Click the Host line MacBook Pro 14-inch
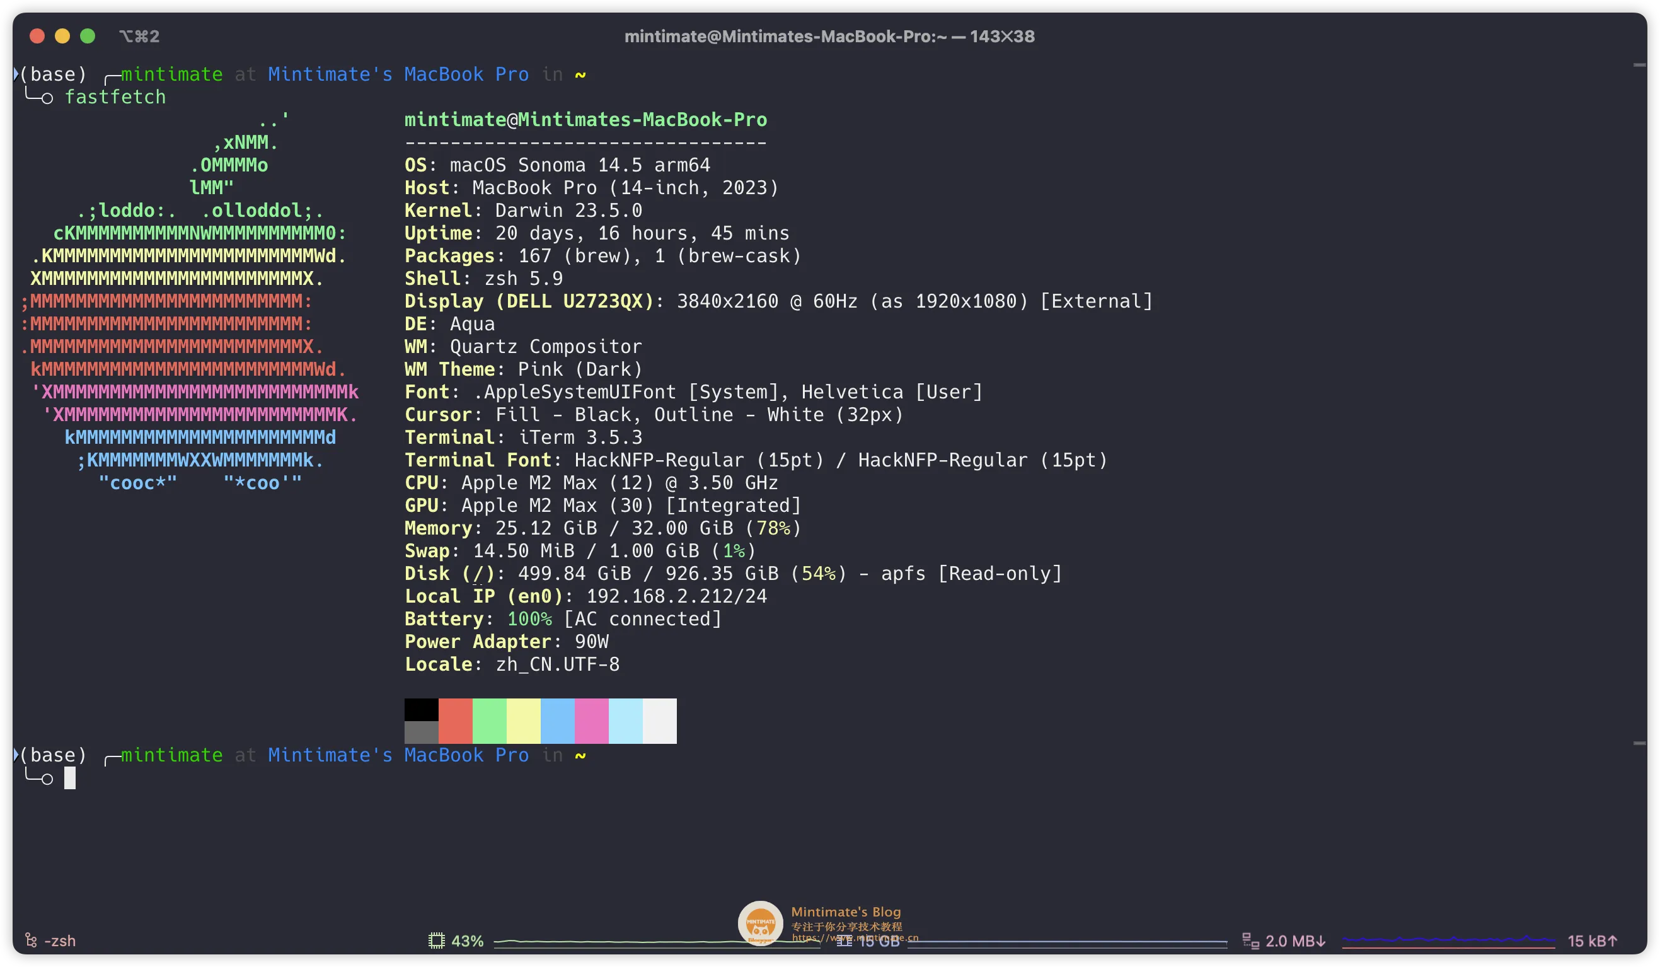The width and height of the screenshot is (1660, 967). pyautogui.click(x=592, y=188)
